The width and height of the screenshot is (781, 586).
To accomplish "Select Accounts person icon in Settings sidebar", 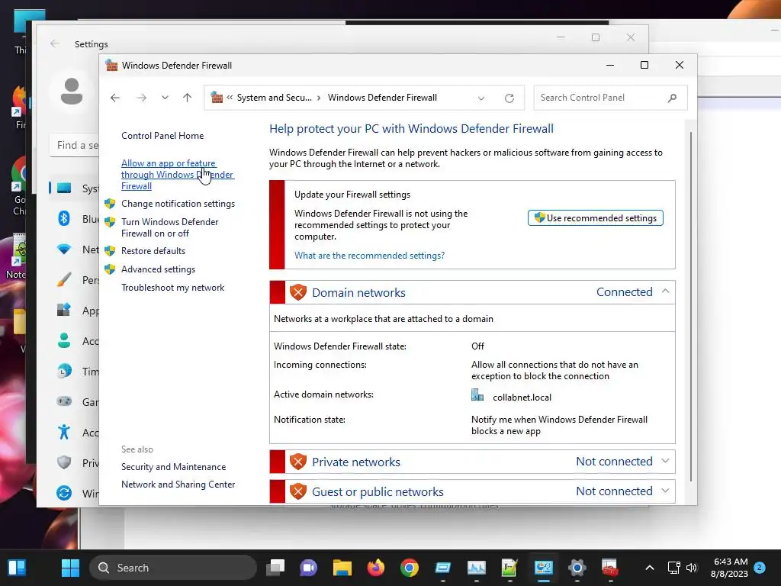I will pos(64,340).
